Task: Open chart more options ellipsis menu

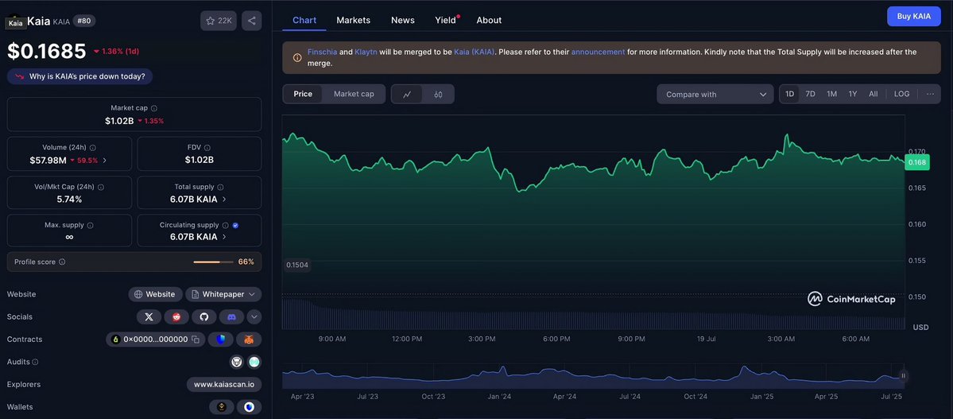Action: [930, 95]
